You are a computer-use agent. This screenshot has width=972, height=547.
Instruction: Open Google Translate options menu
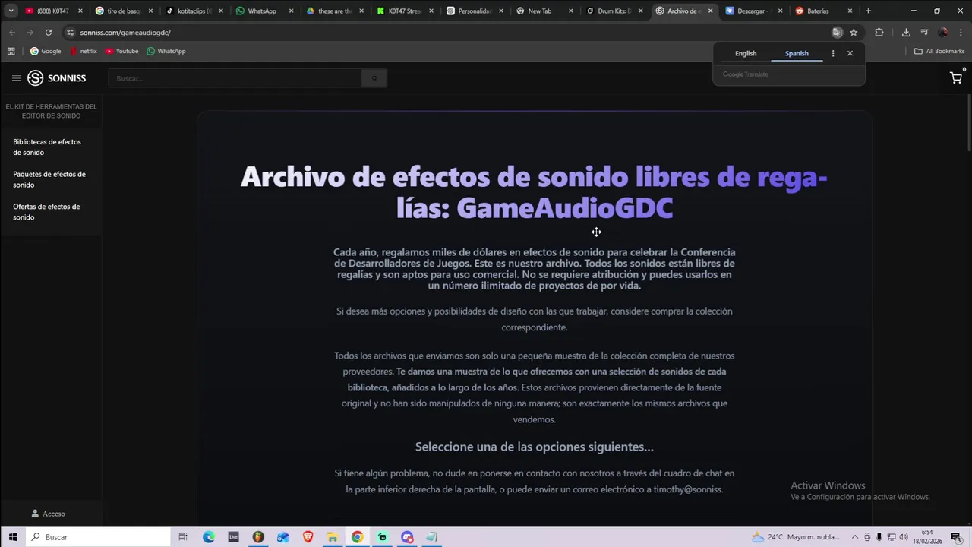(833, 53)
